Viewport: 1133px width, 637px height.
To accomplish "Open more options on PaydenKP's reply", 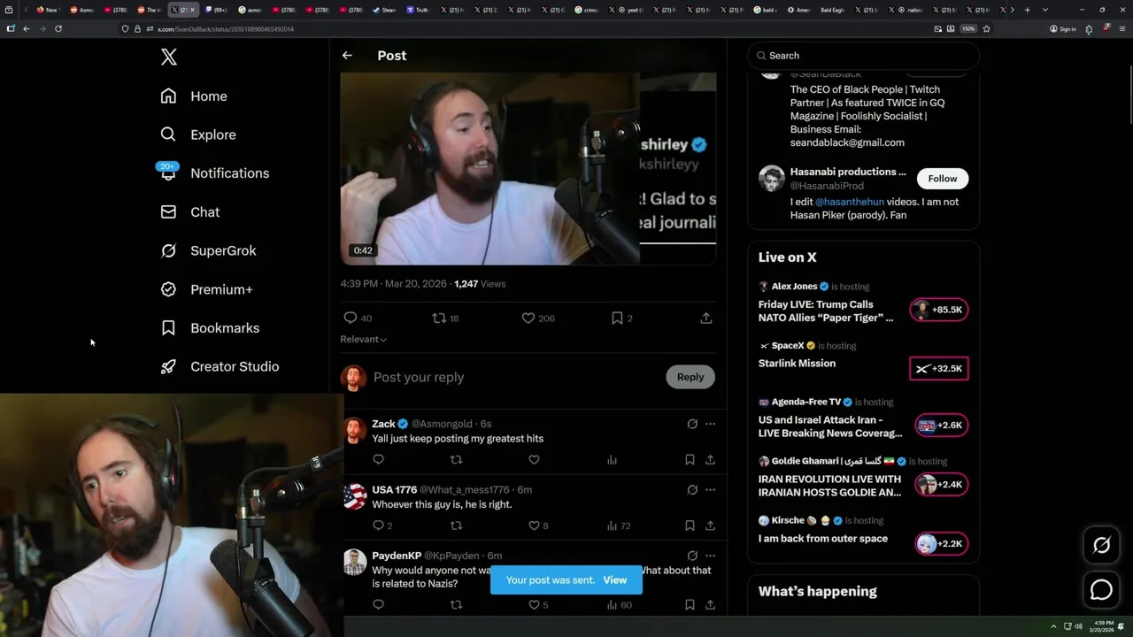I will pyautogui.click(x=710, y=556).
